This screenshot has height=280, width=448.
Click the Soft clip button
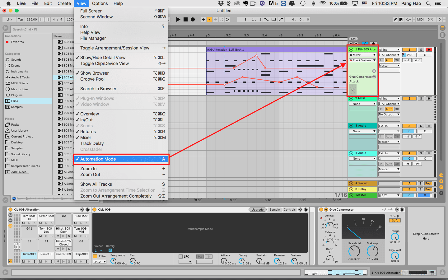pos(395,221)
